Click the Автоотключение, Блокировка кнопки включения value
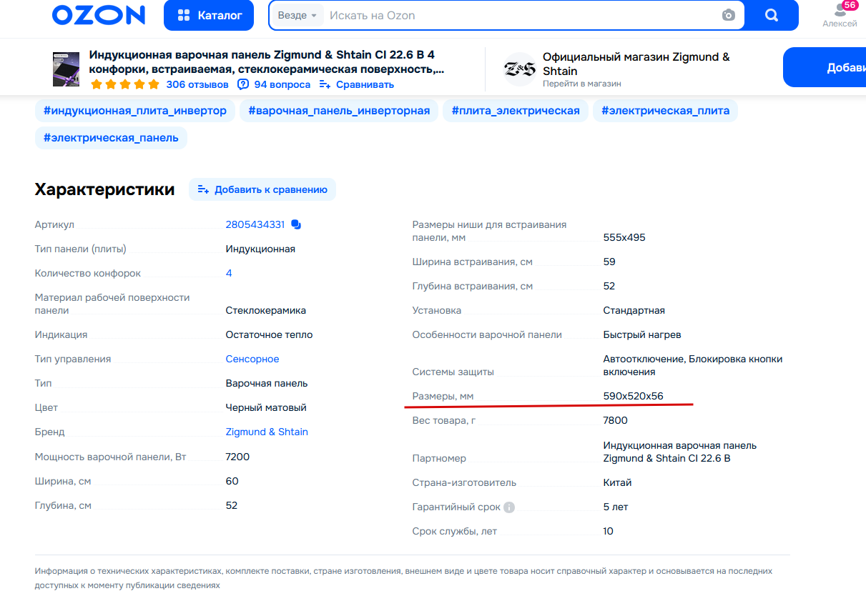Viewport: 866px width, 591px height. (693, 365)
